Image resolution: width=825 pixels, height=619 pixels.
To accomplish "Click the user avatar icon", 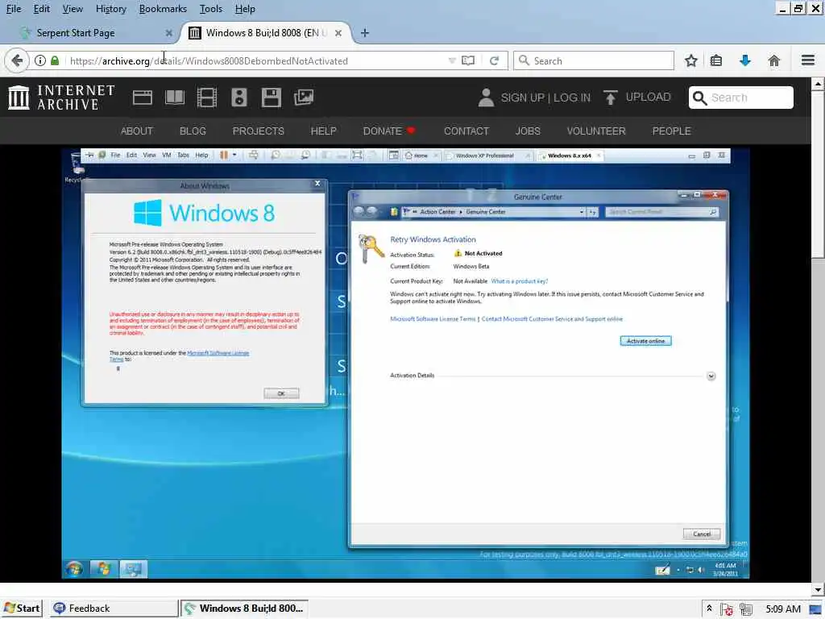I will 486,98.
